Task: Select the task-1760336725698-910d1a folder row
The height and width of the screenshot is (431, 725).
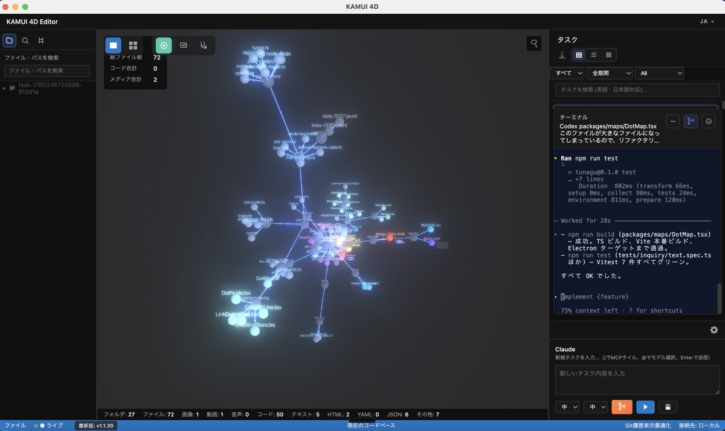Action: tap(48, 88)
